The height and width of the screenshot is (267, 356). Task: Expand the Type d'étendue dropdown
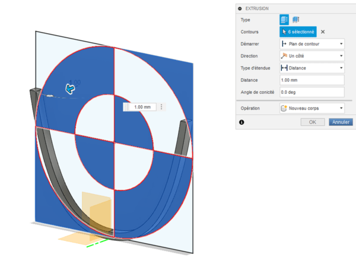click(x=311, y=68)
